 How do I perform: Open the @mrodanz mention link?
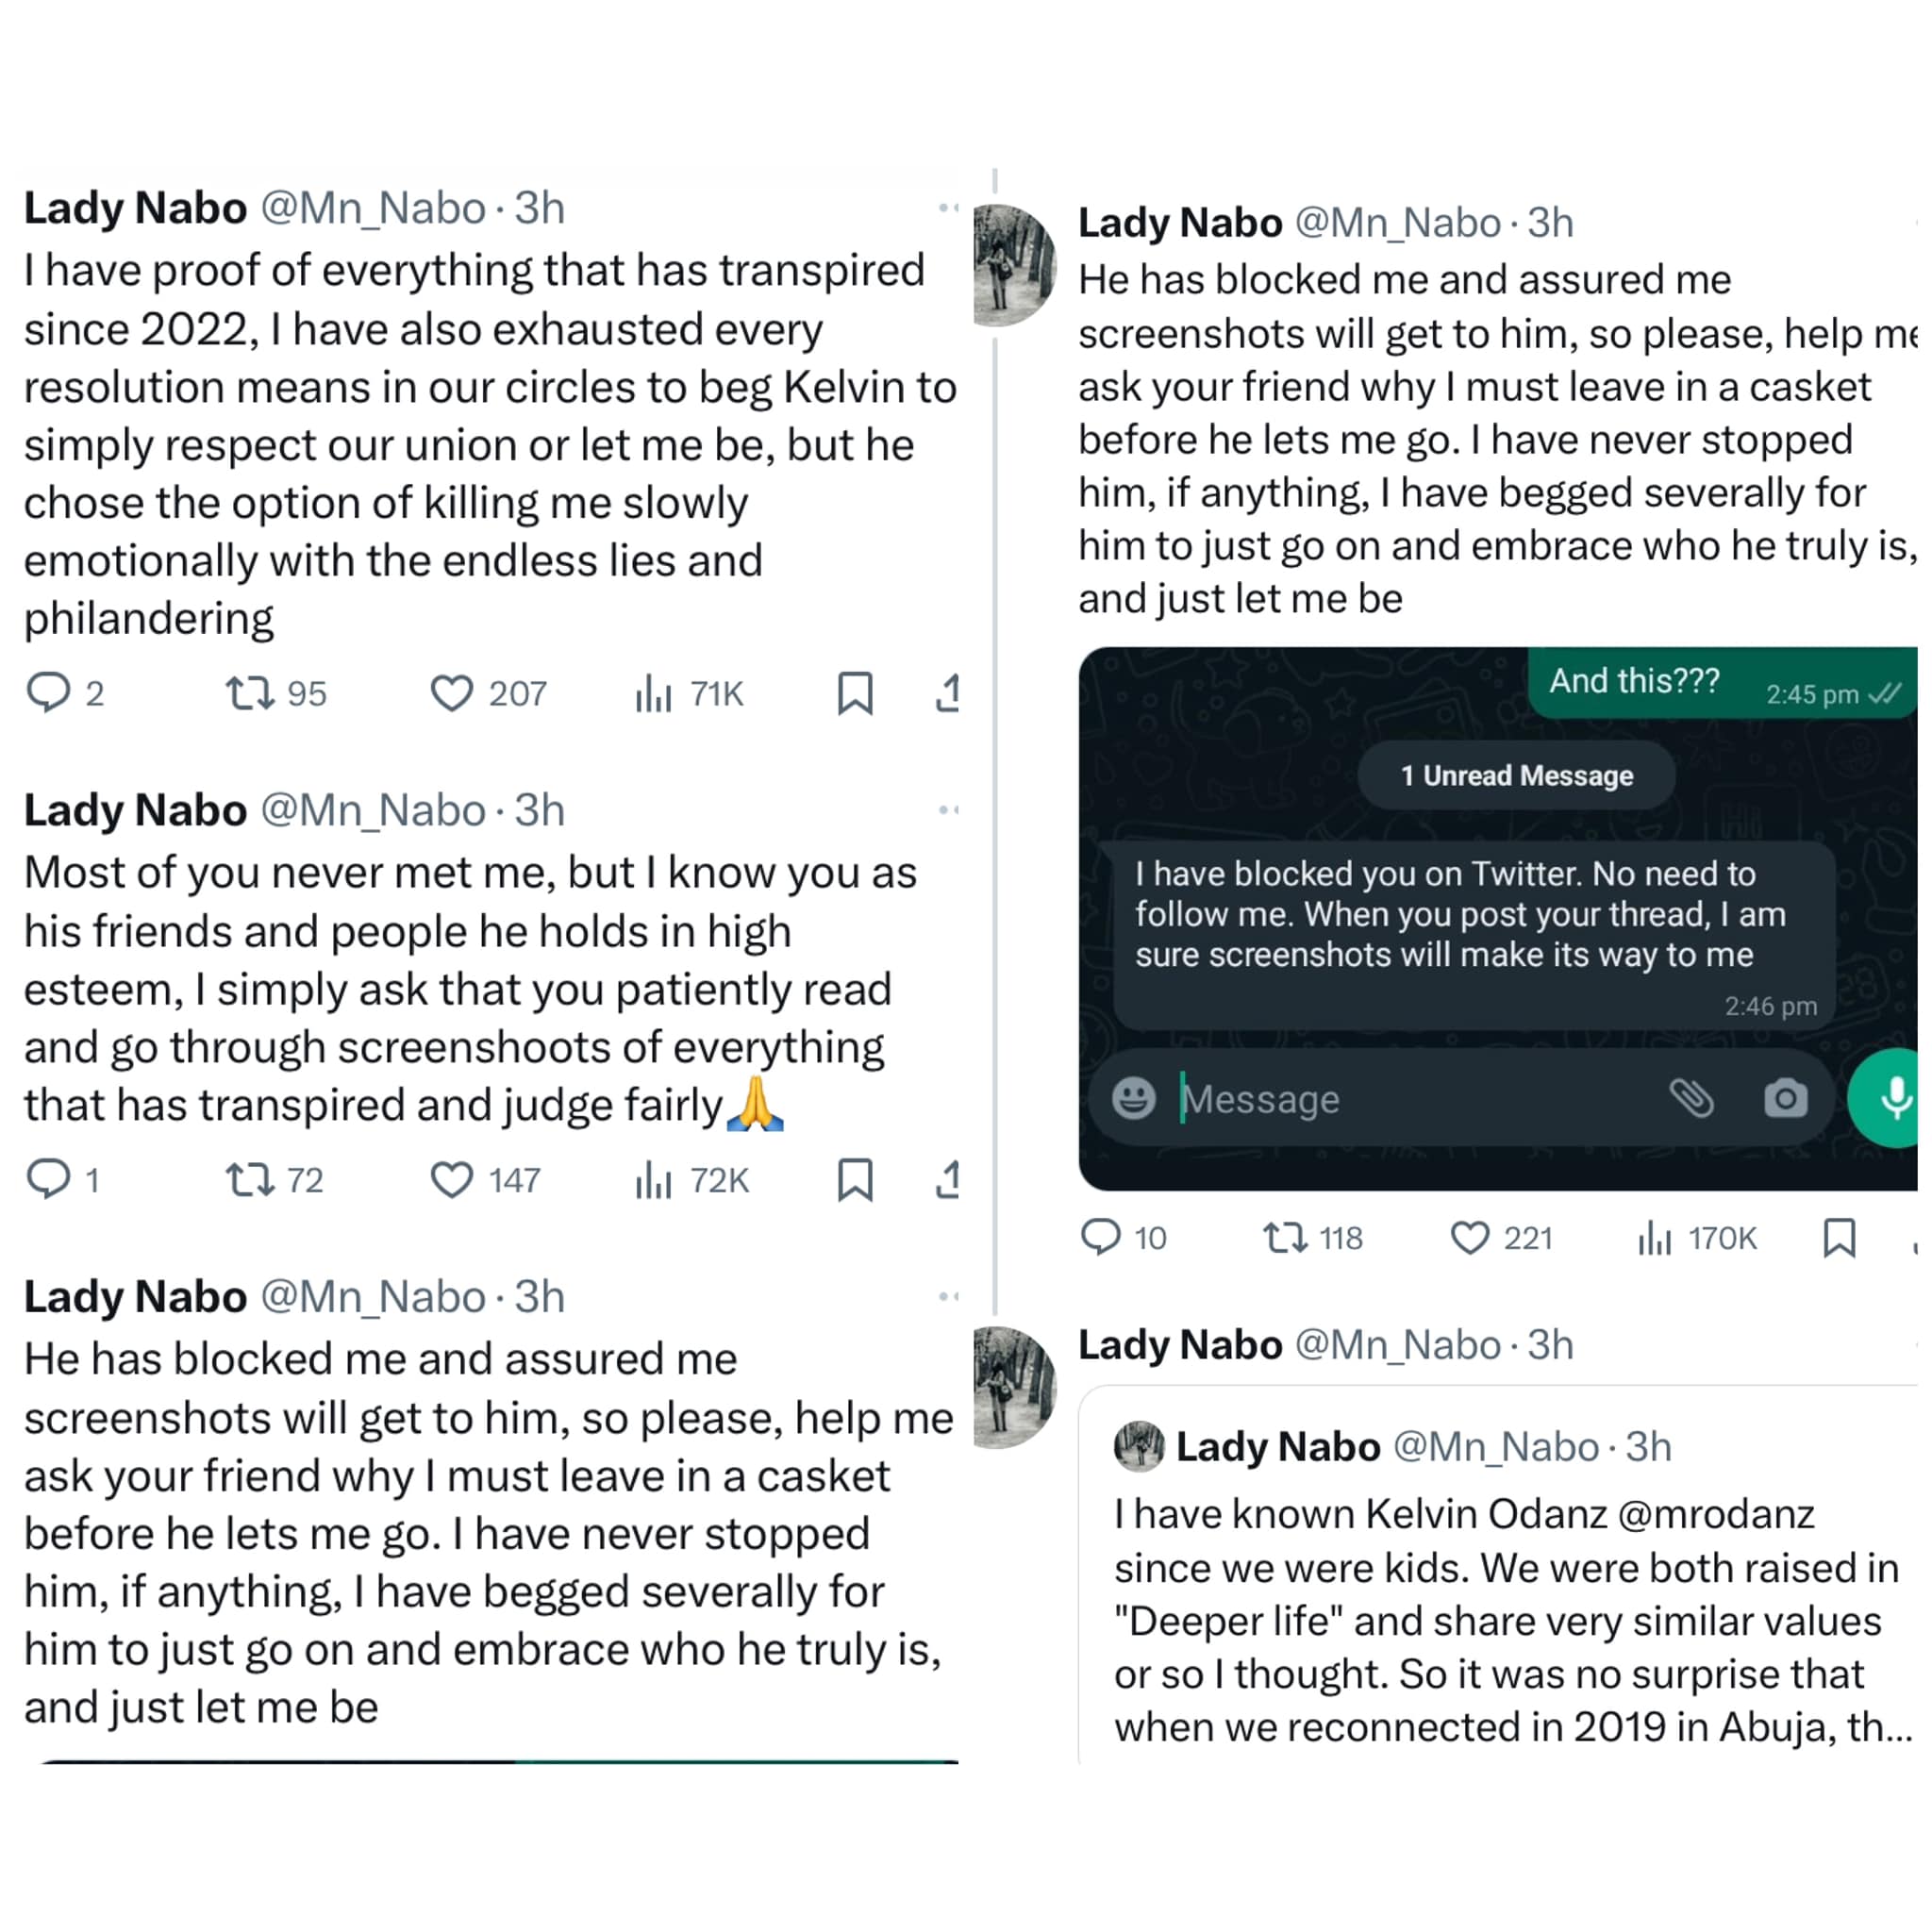(x=1715, y=1514)
